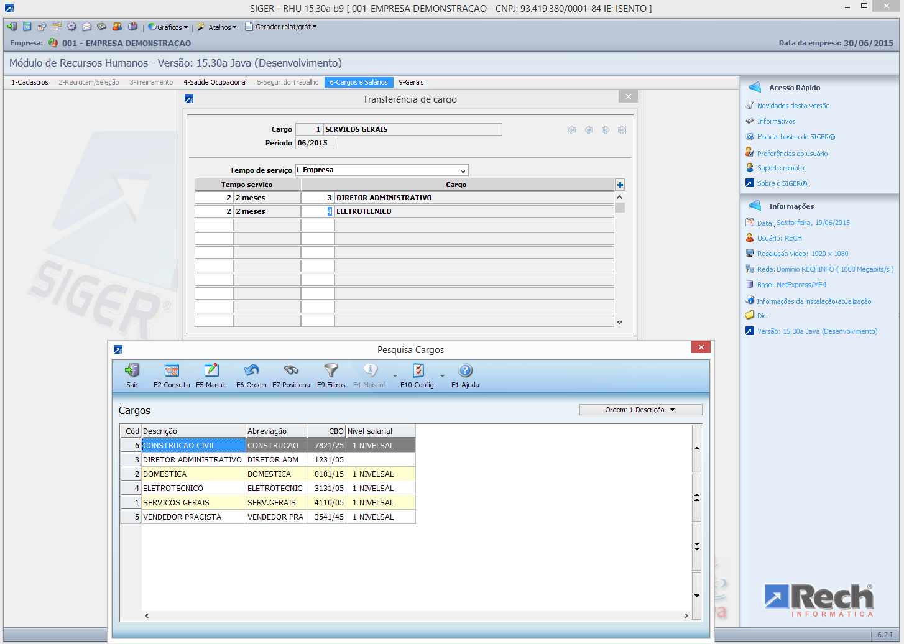This screenshot has width=904, height=644.
Task: Click blue plus icon to add row
Action: 620,185
